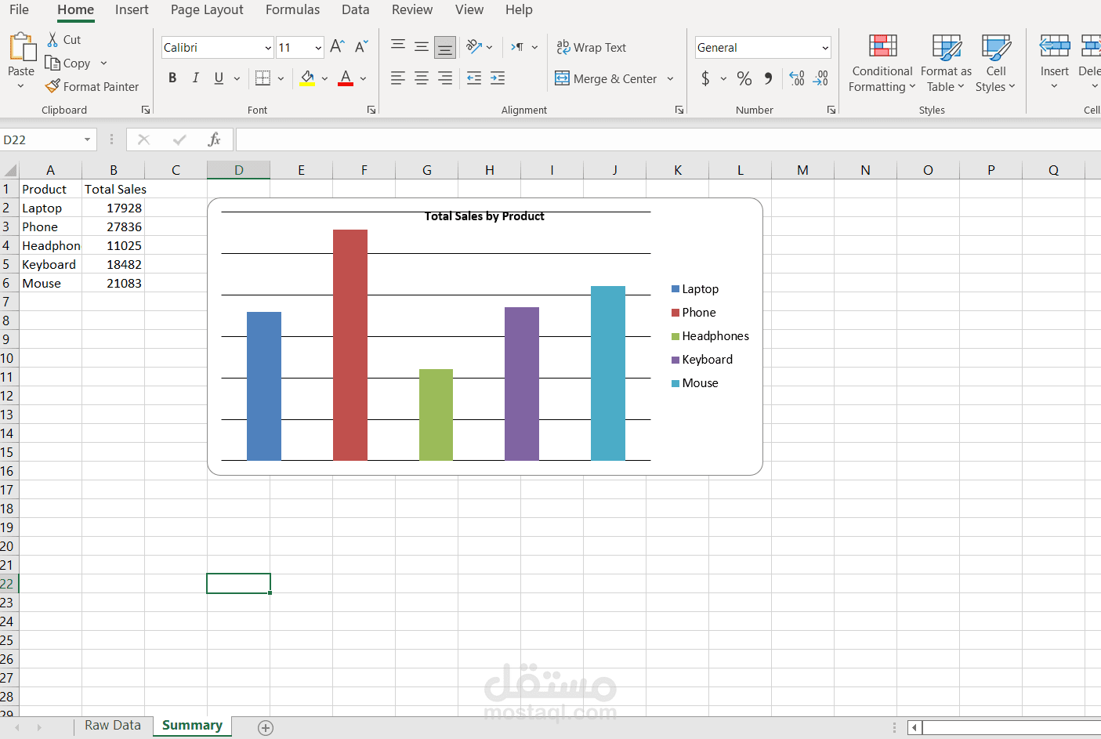Apply yellow fill color bucket
The height and width of the screenshot is (739, 1101).
(307, 78)
